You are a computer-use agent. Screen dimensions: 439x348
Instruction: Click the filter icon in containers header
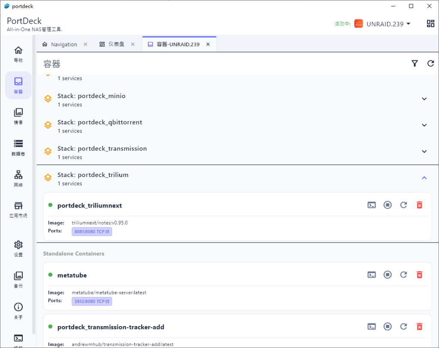[415, 63]
